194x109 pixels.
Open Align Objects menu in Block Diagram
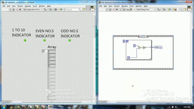[x=159, y=9]
